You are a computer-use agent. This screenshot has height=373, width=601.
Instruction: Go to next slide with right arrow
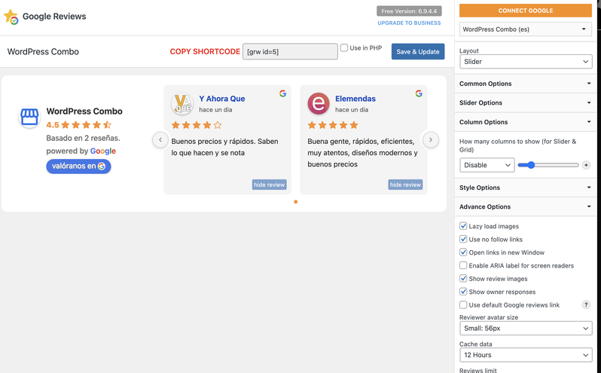[x=431, y=139]
